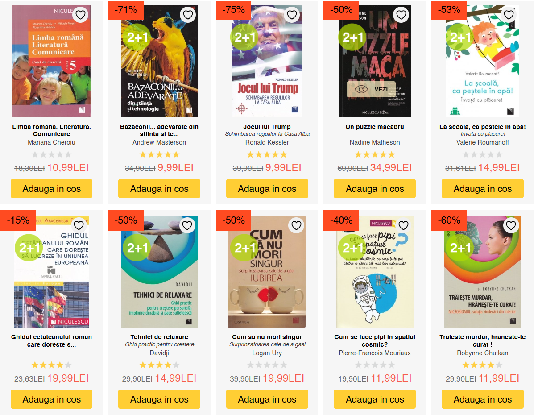Add Un puzzle macabru to cart
Viewport: 534px width, 415px height.
click(375, 188)
